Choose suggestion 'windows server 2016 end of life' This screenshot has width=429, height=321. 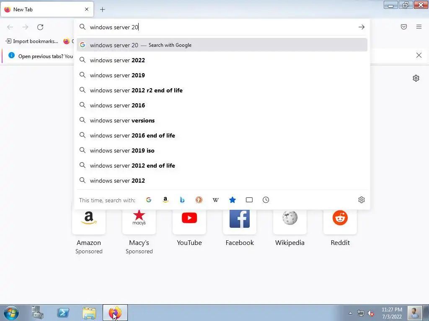point(222,135)
